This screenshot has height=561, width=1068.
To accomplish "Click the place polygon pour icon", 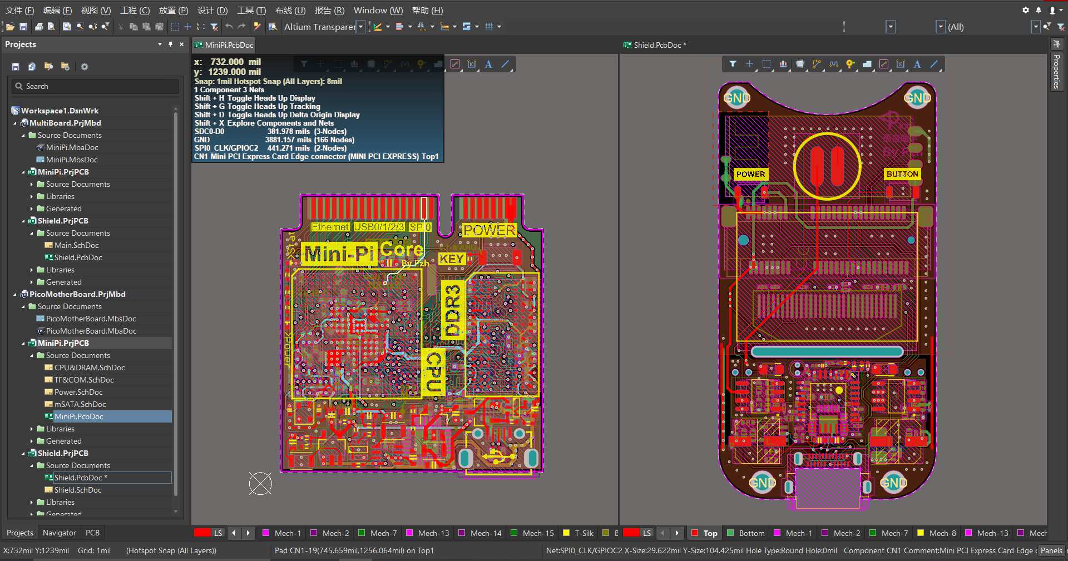I will point(867,64).
